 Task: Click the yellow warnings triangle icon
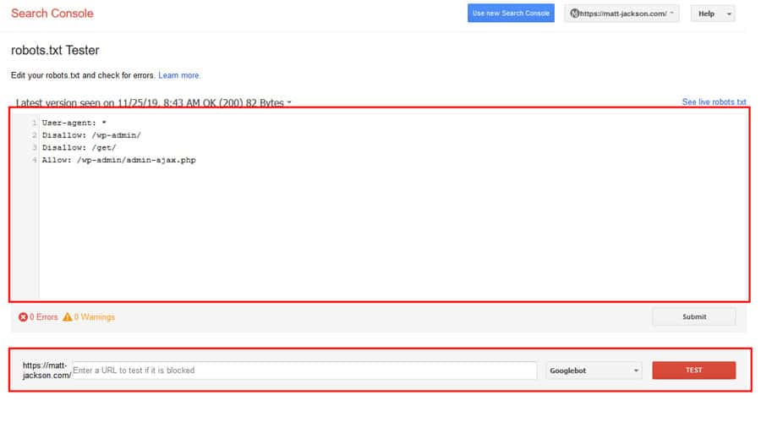(68, 317)
